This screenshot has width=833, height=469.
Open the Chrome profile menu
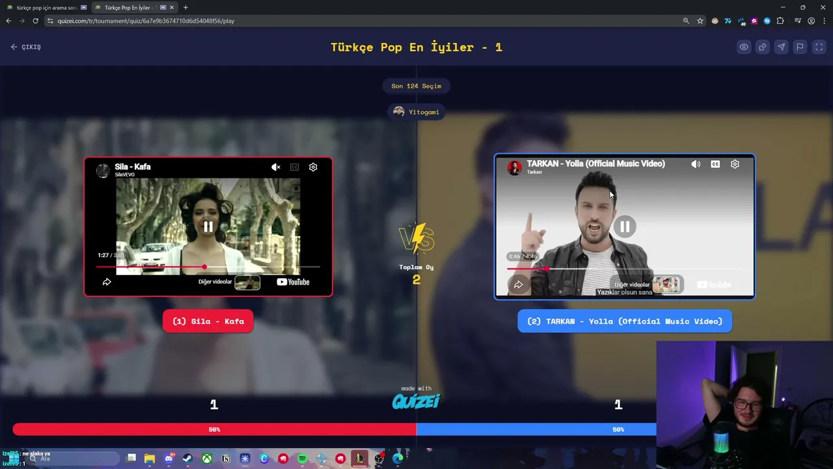pyautogui.click(x=811, y=21)
